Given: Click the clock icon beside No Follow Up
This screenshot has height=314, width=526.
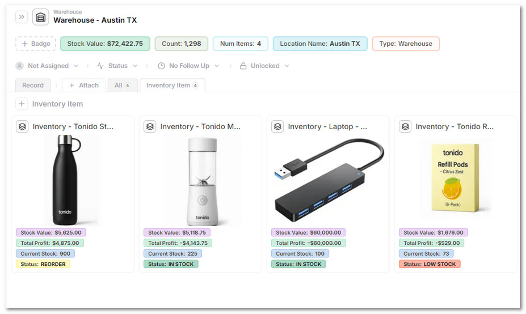Looking at the screenshot, I should [161, 66].
